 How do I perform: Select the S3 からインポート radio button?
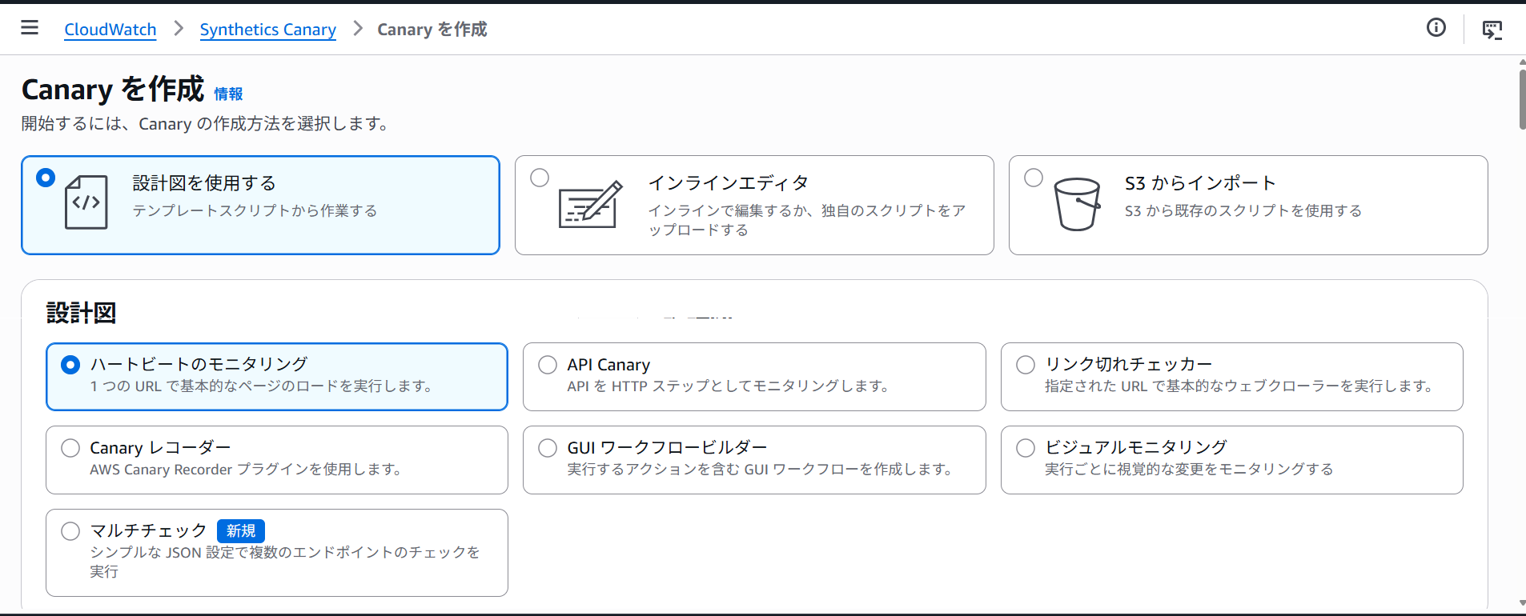point(1034,178)
